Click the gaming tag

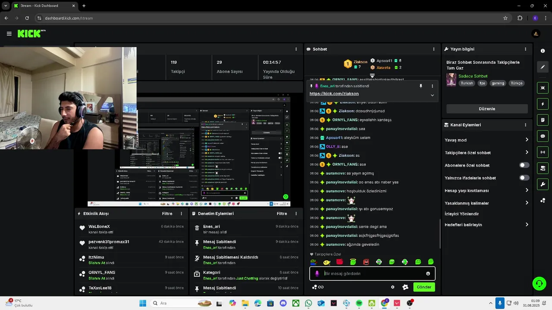pyautogui.click(x=498, y=83)
